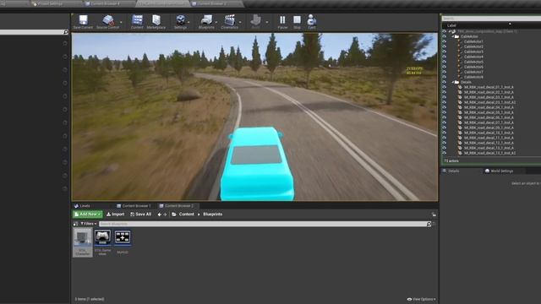Click the World Outliner search field
Viewport: 541px width, 304px height.
point(491,19)
